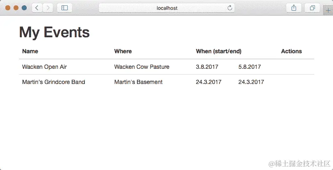
Task: Show all tabs overview icon
Action: tap(312, 8)
